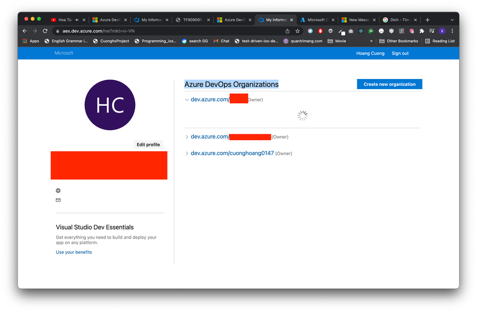
Task: Open the search GG bookmark
Action: point(195,41)
